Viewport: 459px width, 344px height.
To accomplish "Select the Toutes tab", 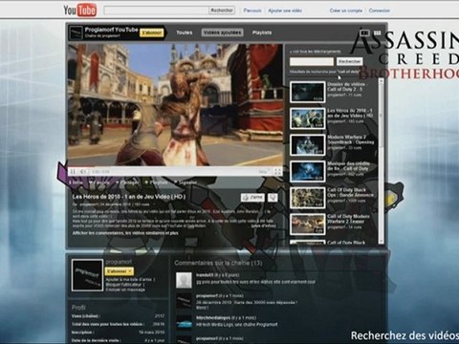I will pyautogui.click(x=185, y=32).
